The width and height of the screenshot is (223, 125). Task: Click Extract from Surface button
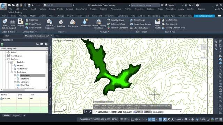pyautogui.click(x=141, y=24)
